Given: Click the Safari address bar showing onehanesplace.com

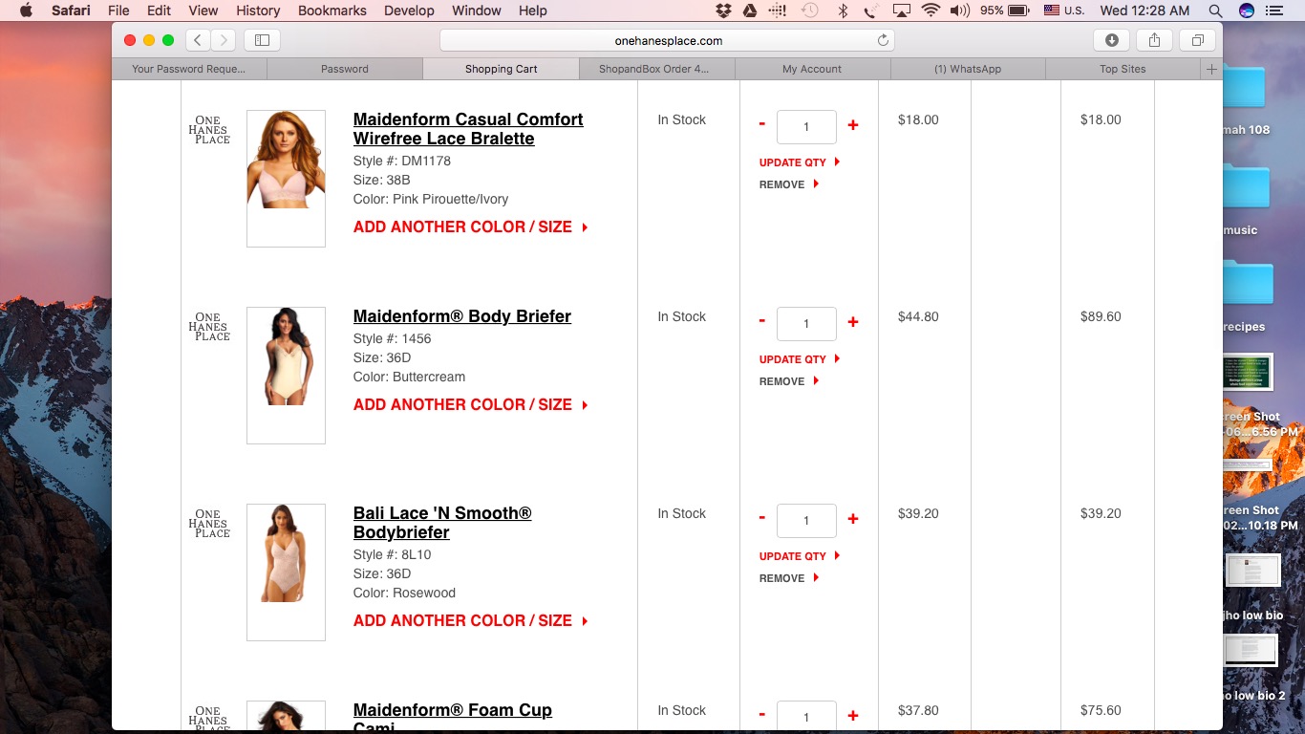Looking at the screenshot, I should (x=668, y=40).
